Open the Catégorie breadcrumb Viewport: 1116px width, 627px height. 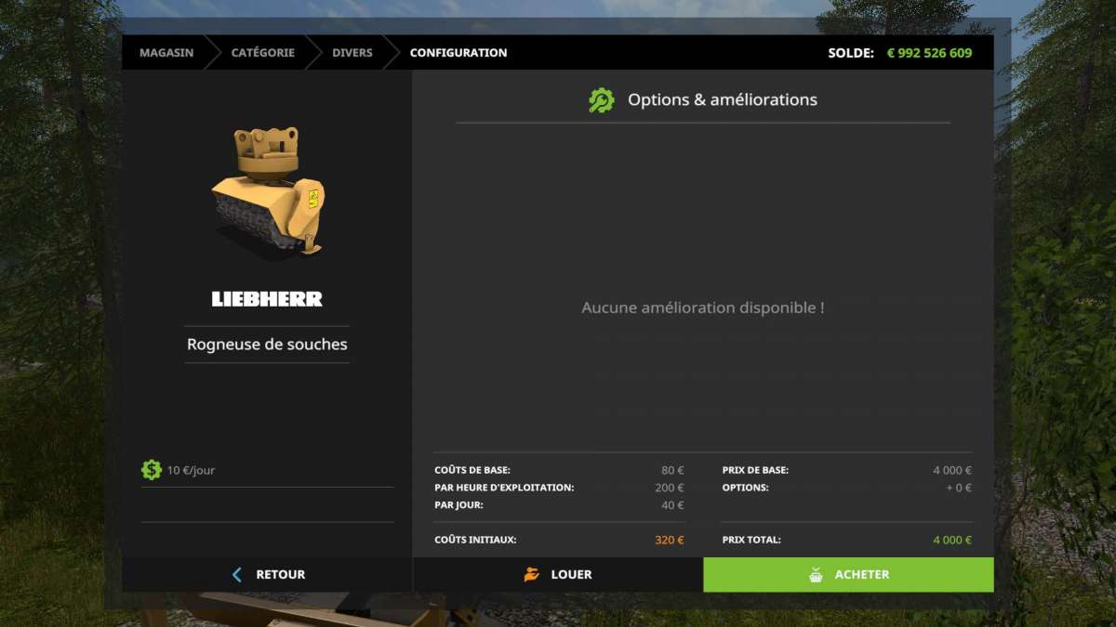click(x=263, y=53)
